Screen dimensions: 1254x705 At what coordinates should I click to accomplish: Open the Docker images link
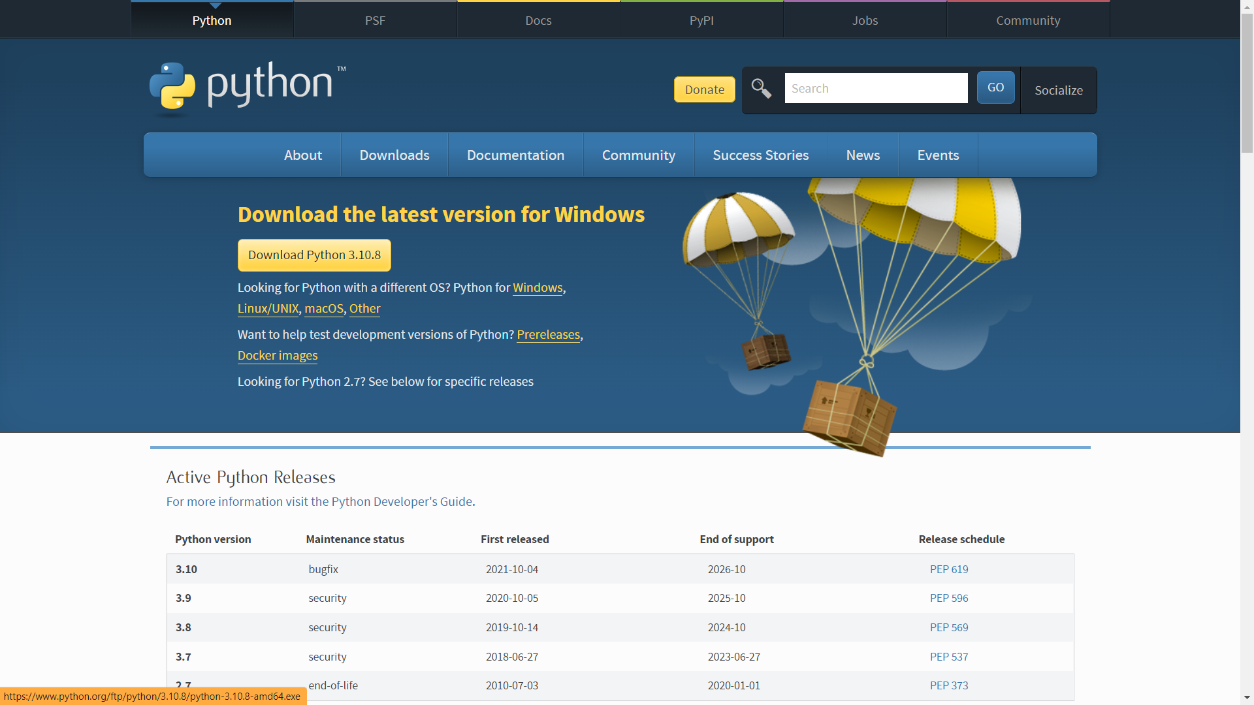pyautogui.click(x=278, y=355)
